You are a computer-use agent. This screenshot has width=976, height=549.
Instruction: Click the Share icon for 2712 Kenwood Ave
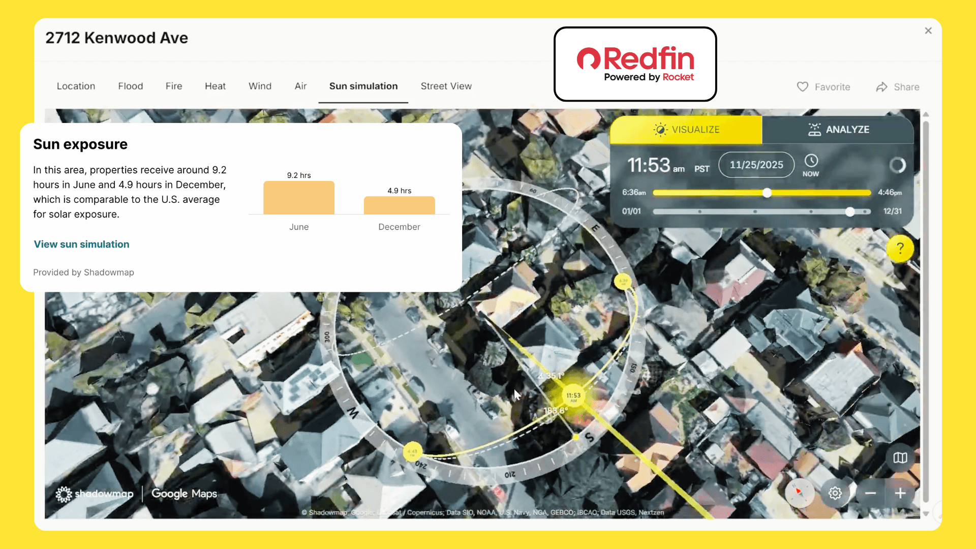[x=881, y=87]
